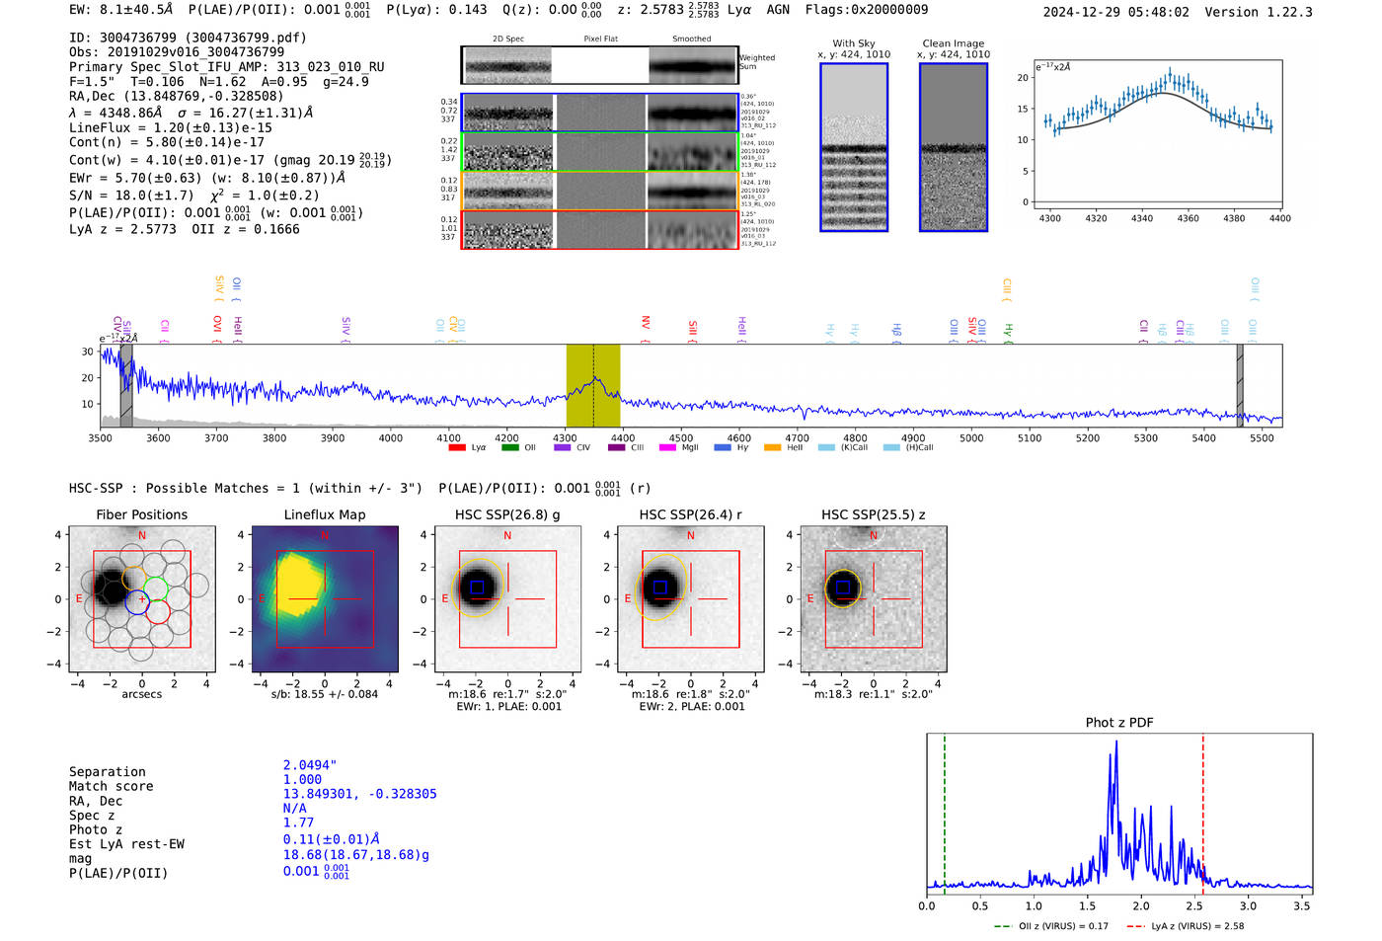1382x941 pixels.
Task: Click the Phot z PDF plot title
Action: (x=1119, y=723)
